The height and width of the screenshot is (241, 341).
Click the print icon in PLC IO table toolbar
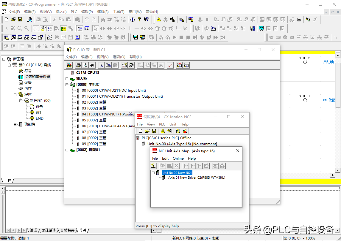(x=78, y=65)
